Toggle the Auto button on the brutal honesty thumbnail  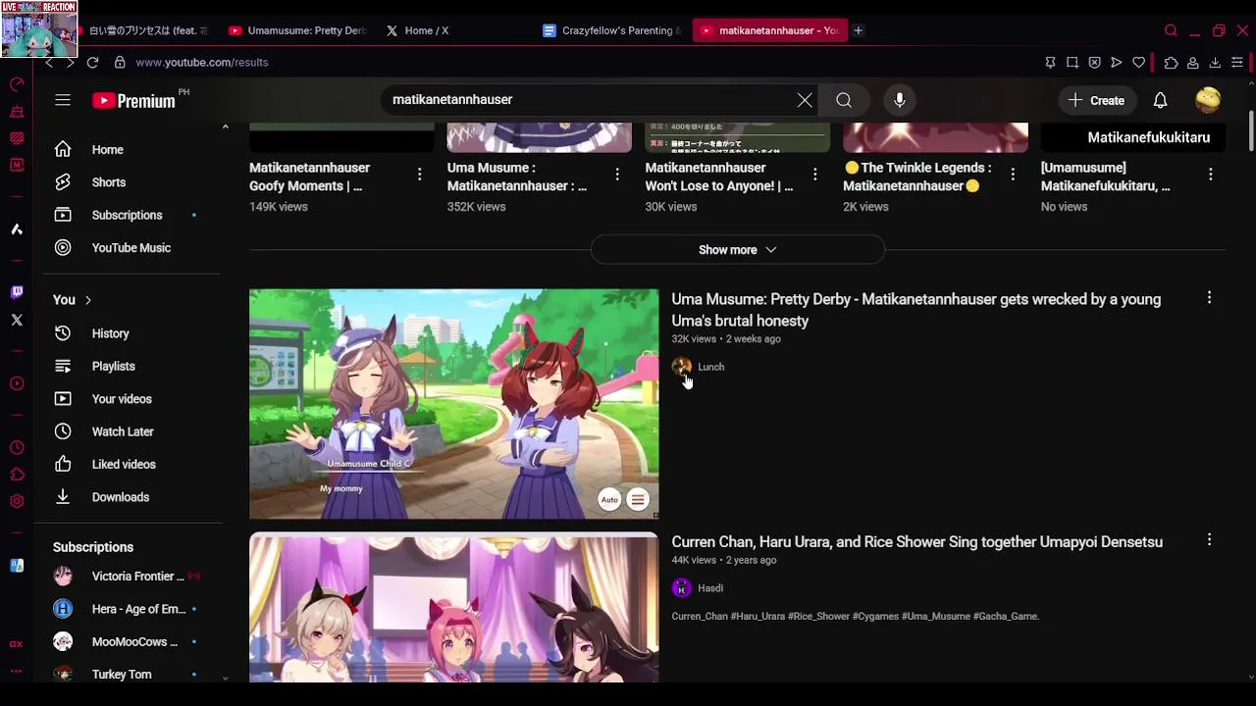[x=609, y=500]
